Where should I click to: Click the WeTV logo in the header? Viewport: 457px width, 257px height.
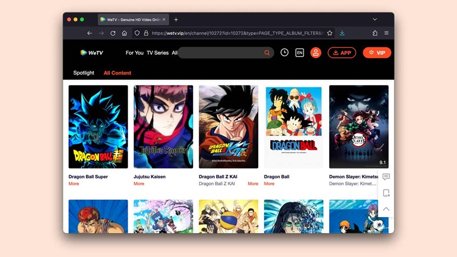click(91, 53)
